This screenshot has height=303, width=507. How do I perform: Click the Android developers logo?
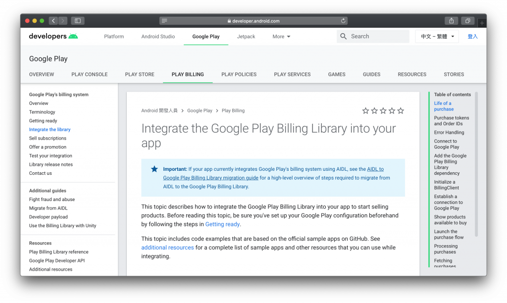click(x=53, y=36)
